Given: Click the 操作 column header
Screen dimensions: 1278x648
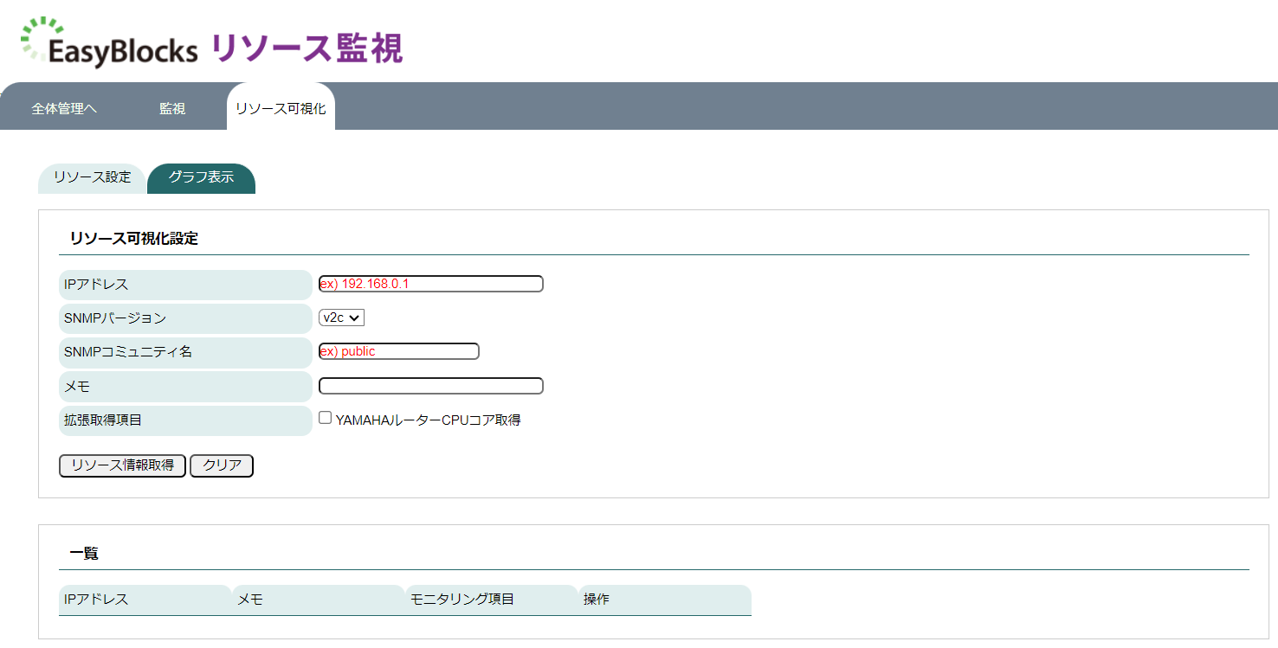Looking at the screenshot, I should [665, 600].
